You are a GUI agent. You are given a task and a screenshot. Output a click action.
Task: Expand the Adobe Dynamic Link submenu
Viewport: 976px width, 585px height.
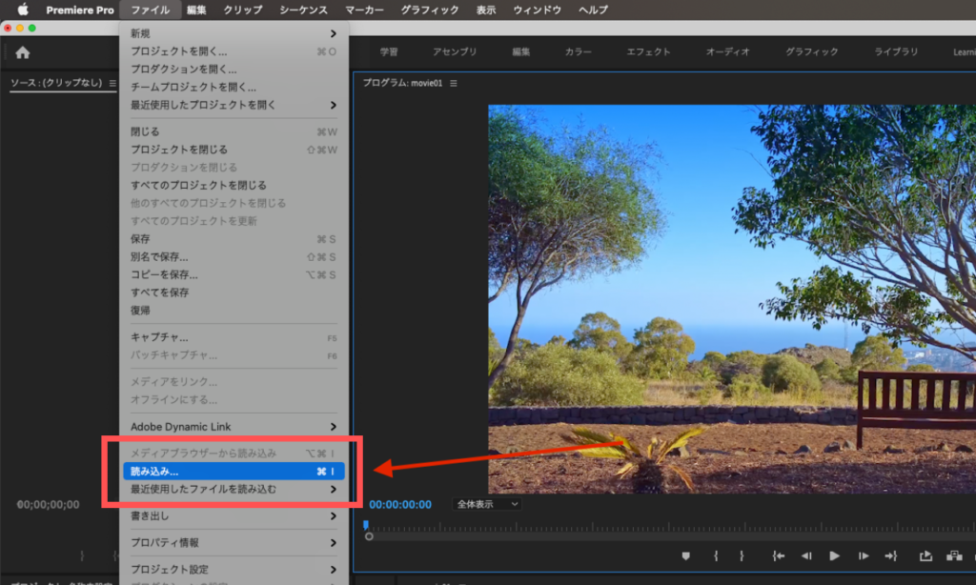[x=234, y=427]
